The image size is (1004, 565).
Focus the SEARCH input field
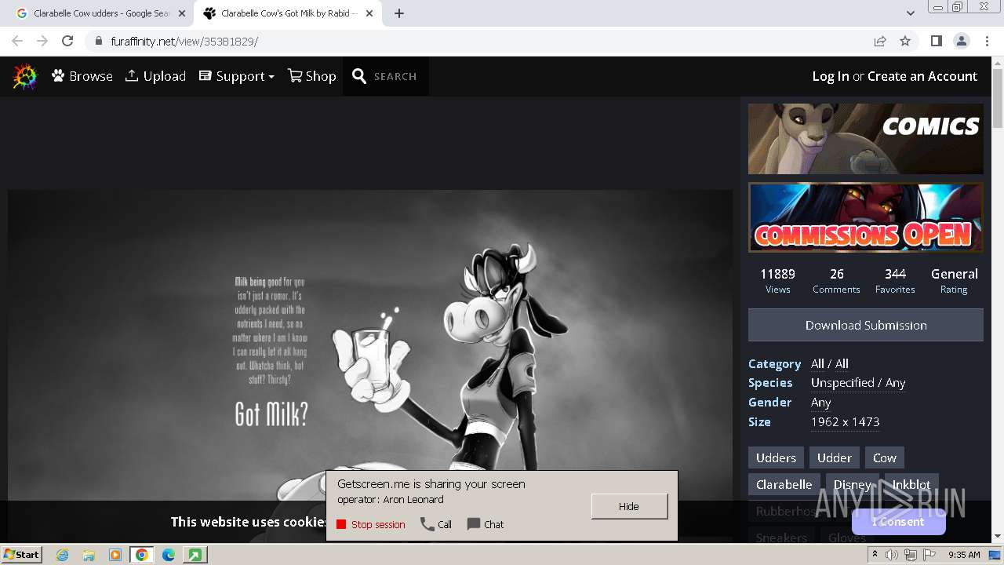(395, 76)
